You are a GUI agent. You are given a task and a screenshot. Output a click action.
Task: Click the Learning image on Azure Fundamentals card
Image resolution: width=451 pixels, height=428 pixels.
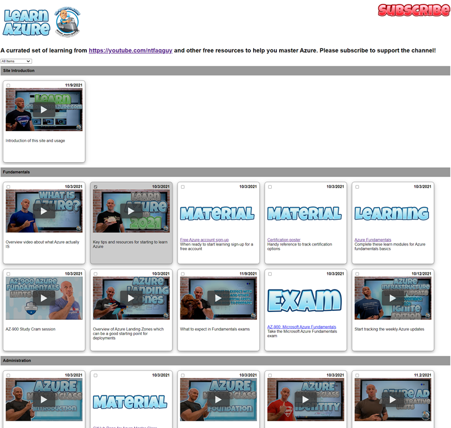(x=392, y=213)
